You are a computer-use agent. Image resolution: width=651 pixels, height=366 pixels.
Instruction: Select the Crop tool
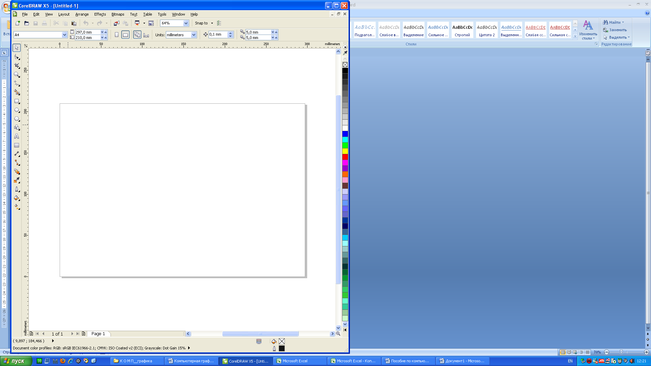pos(17,66)
